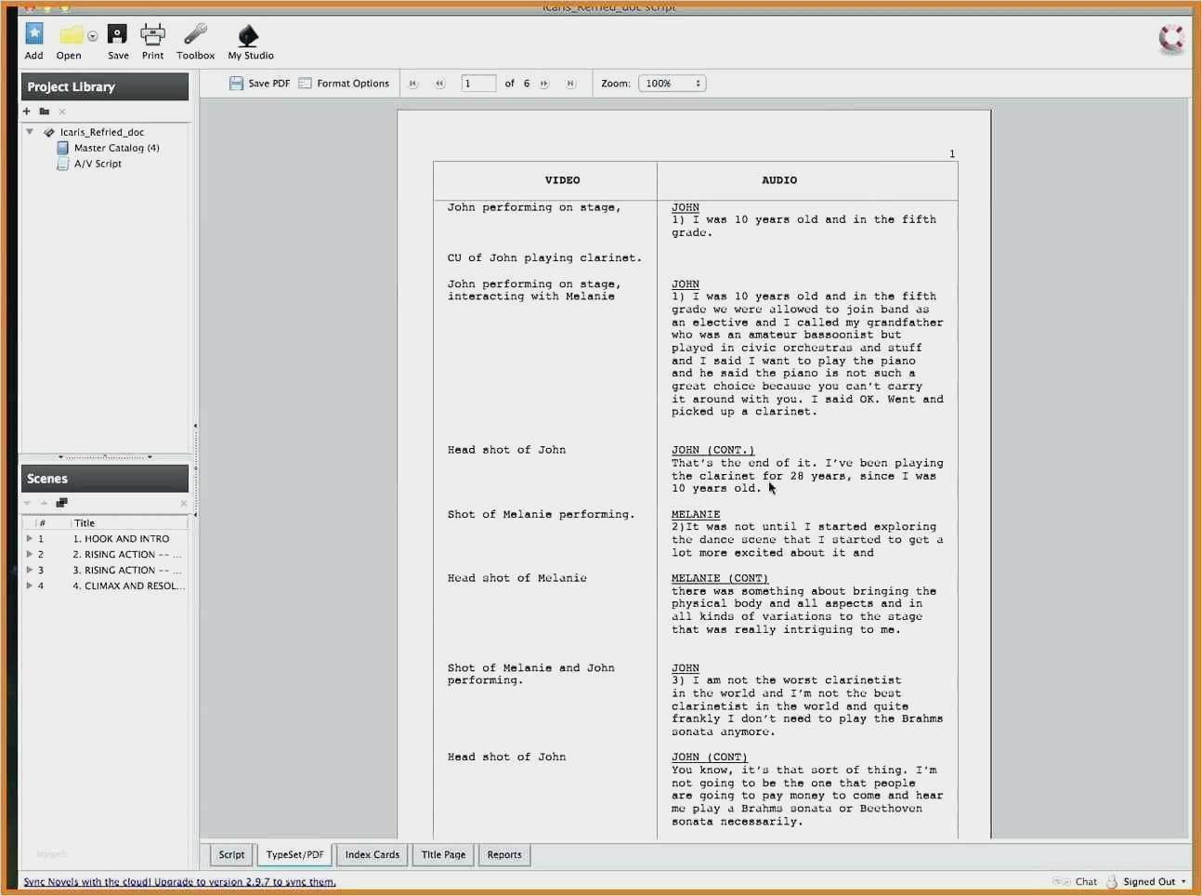Screen dimensions: 1202x896
Task: Switch to the Index Cards tab
Action: (372, 854)
